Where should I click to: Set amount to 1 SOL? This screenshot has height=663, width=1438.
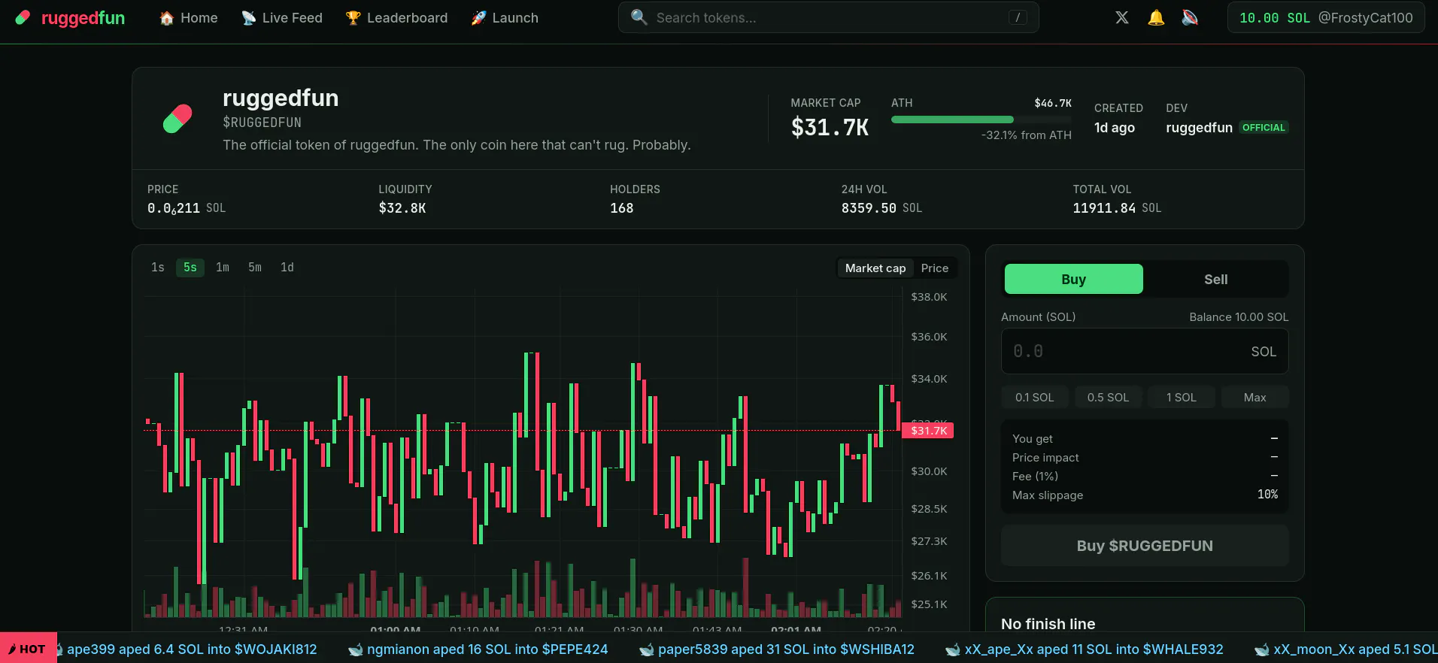pyautogui.click(x=1182, y=397)
